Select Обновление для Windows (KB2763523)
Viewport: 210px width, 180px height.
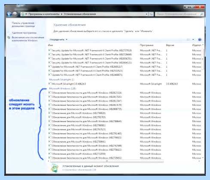click(x=79, y=129)
